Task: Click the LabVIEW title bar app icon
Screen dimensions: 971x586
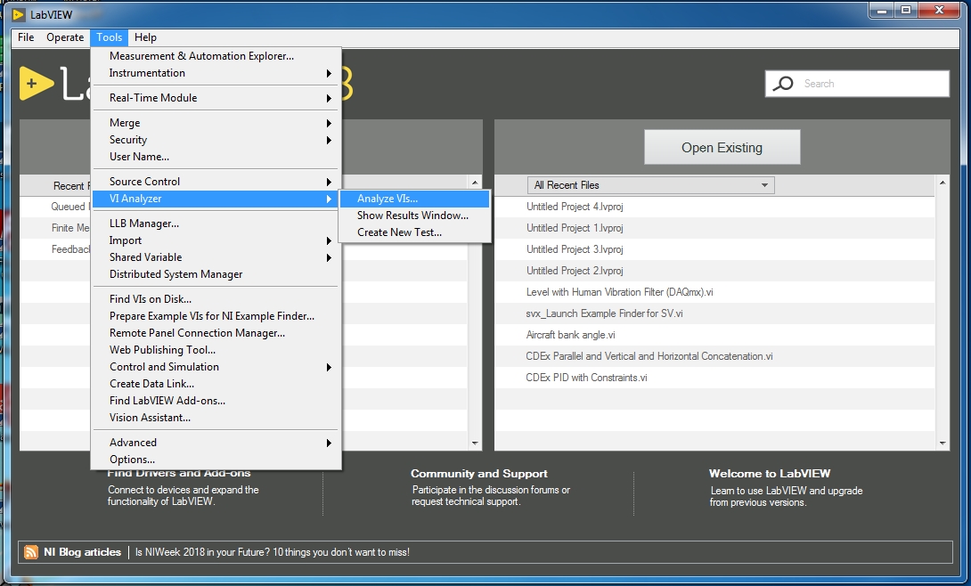Action: (x=19, y=14)
